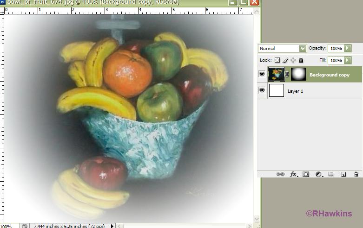Viewport: 363px width, 228px height.
Task: Open the Opacity slider arrow
Action: point(347,48)
